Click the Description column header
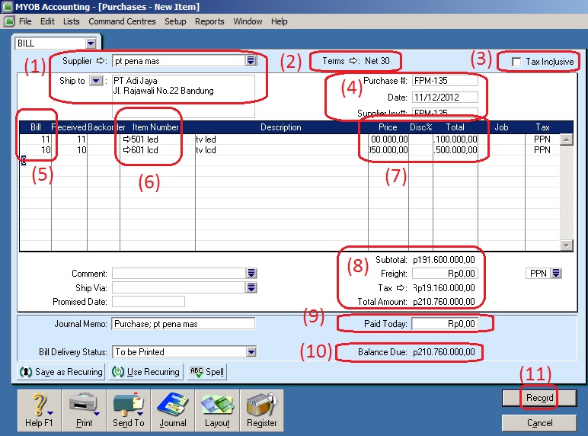 281,127
